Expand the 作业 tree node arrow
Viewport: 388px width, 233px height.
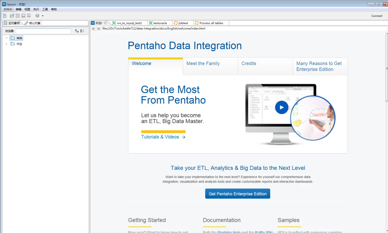pyautogui.click(x=7, y=44)
